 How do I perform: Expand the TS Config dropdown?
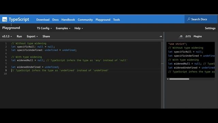coord(44,28)
